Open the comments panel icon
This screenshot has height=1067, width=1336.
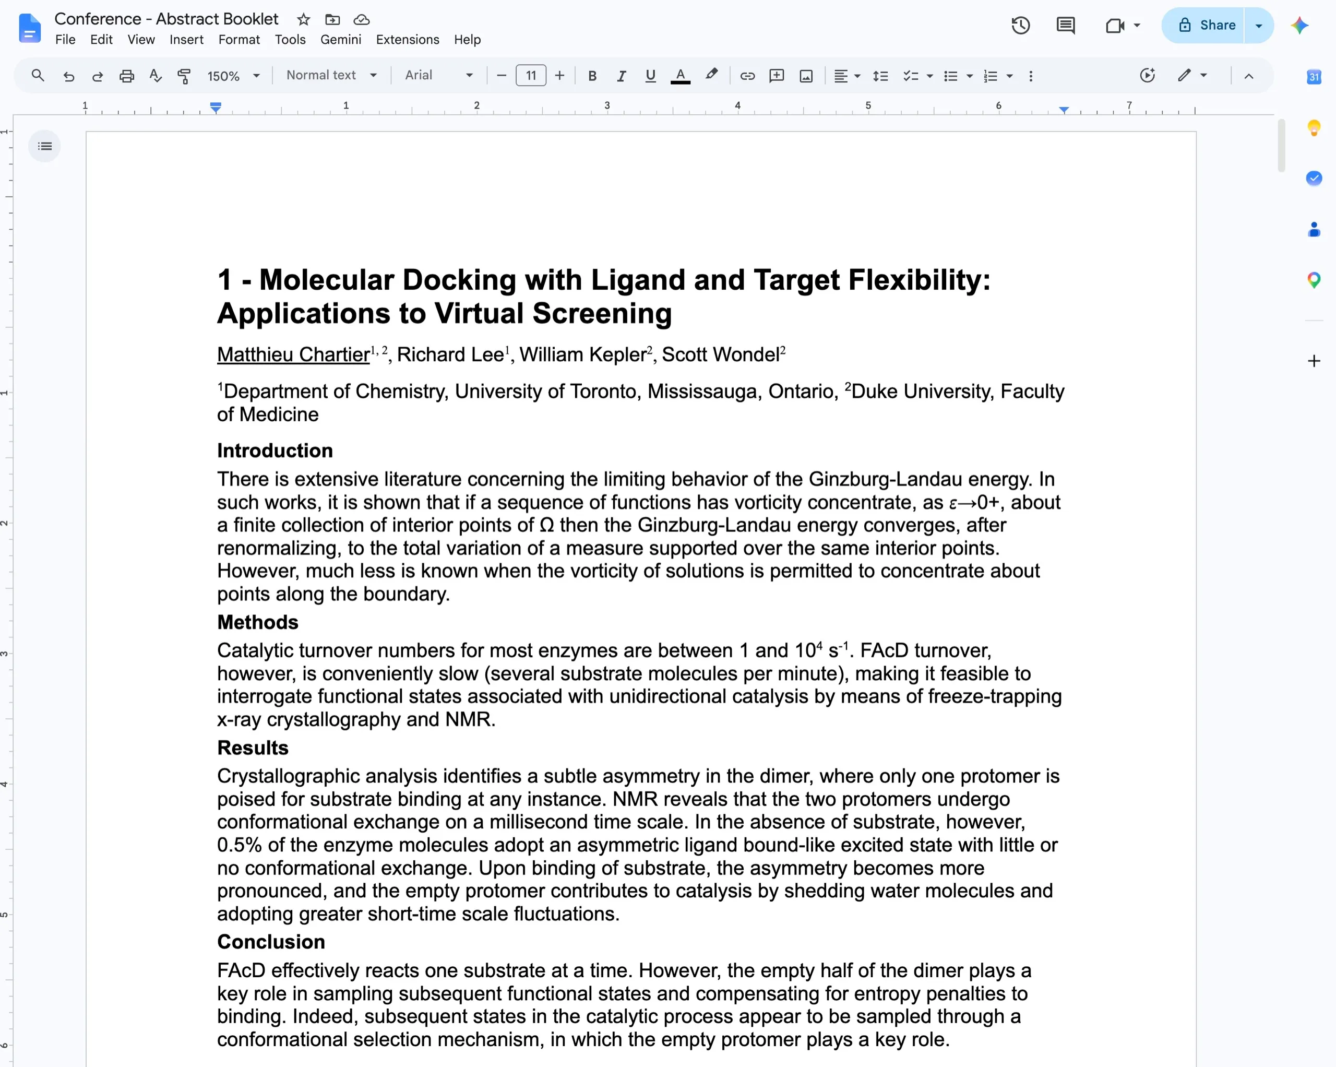pyautogui.click(x=1065, y=26)
